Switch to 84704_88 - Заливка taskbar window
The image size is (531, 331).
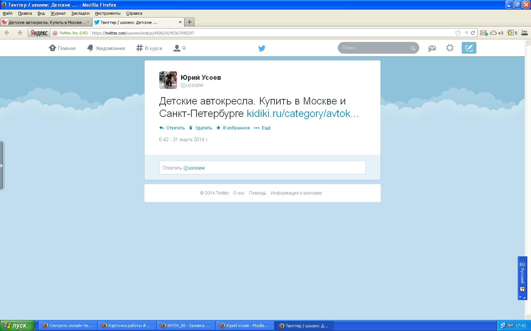[186, 325]
